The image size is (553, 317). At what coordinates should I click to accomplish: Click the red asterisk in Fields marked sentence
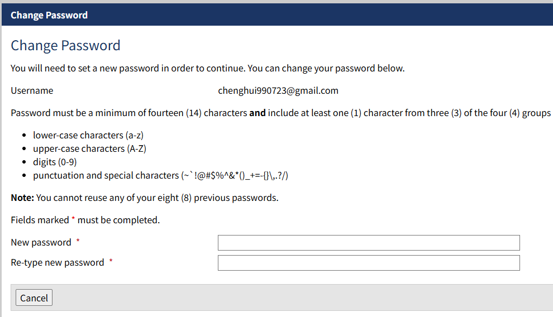pyautogui.click(x=73, y=218)
